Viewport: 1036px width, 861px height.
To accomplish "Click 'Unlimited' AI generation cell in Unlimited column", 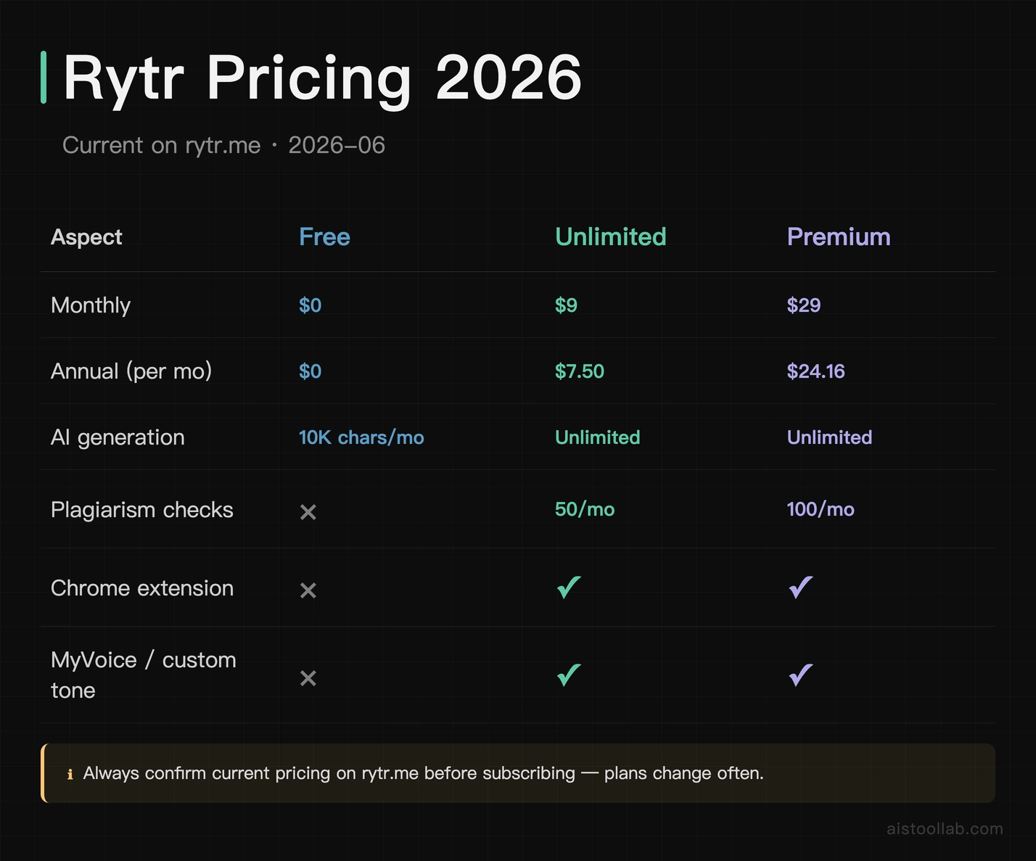I will [x=597, y=437].
